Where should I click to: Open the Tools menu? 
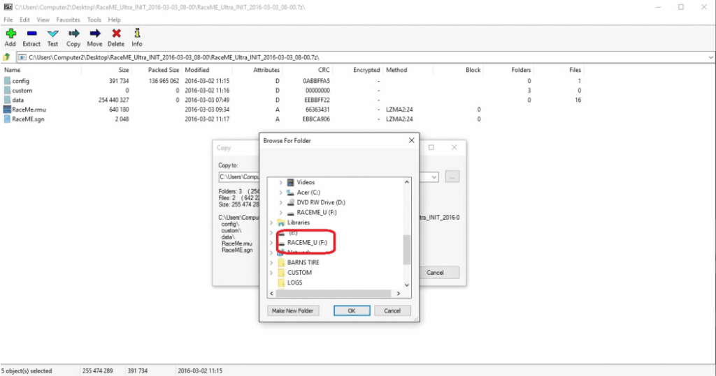[x=94, y=20]
